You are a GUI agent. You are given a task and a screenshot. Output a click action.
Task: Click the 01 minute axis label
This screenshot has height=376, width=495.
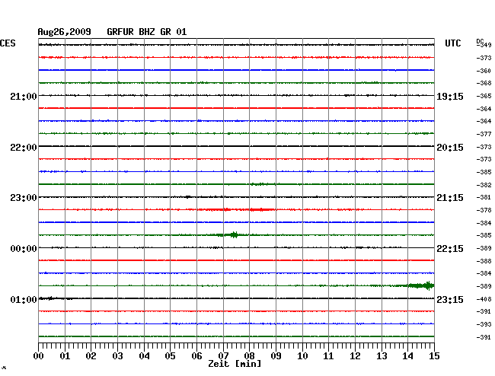click(65, 355)
